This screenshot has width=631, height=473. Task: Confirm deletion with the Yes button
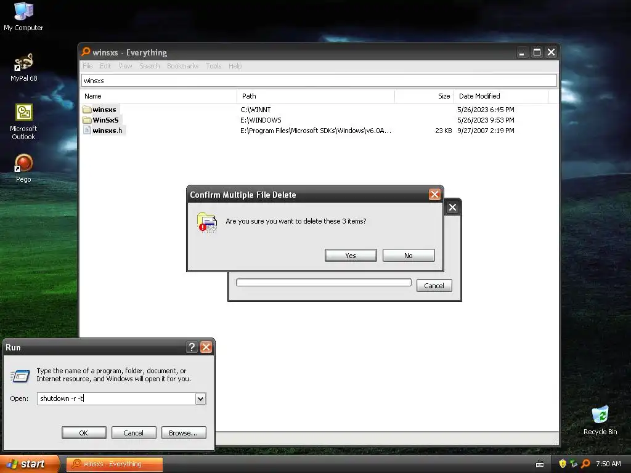pos(351,256)
